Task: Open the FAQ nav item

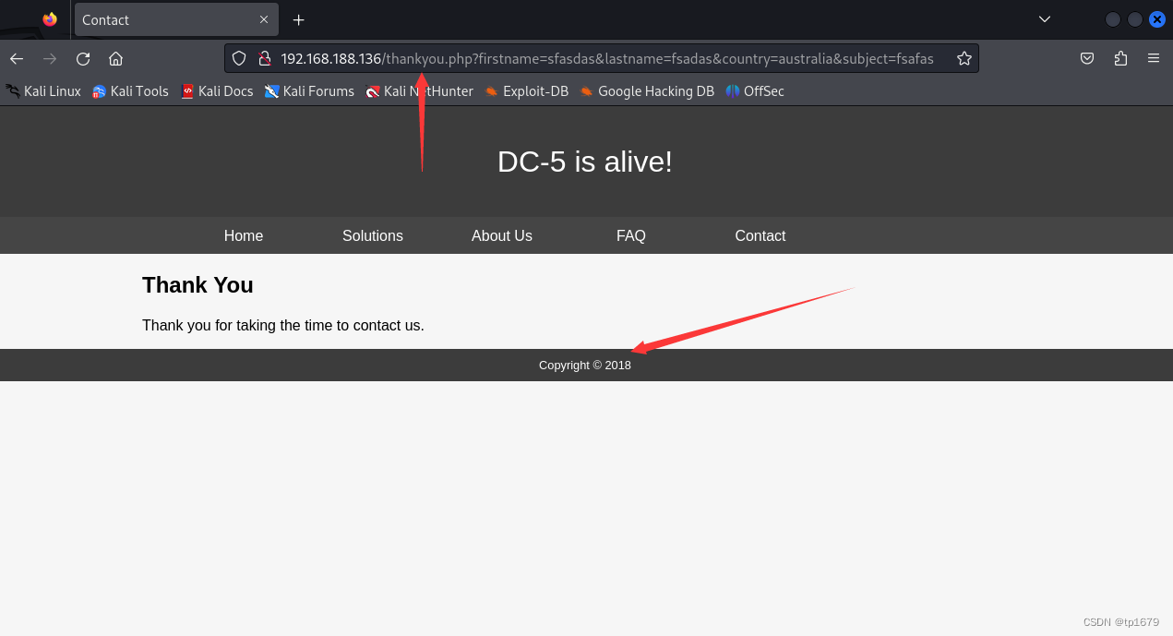Action: [x=631, y=236]
